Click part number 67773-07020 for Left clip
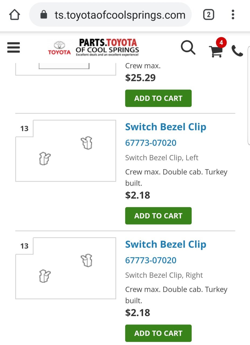The height and width of the screenshot is (345, 250). point(151,143)
